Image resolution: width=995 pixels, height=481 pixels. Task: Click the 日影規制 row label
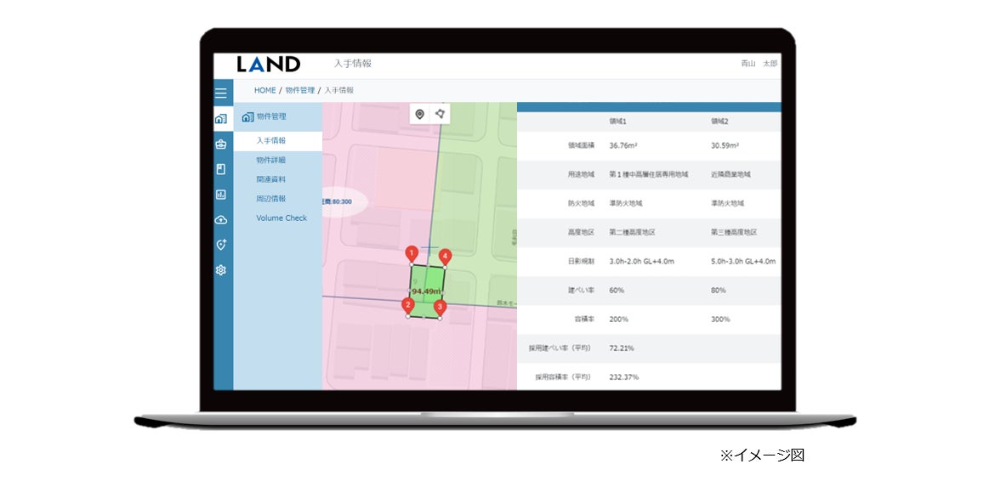coord(581,261)
